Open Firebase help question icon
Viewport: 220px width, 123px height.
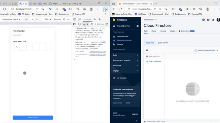click(x=203, y=20)
